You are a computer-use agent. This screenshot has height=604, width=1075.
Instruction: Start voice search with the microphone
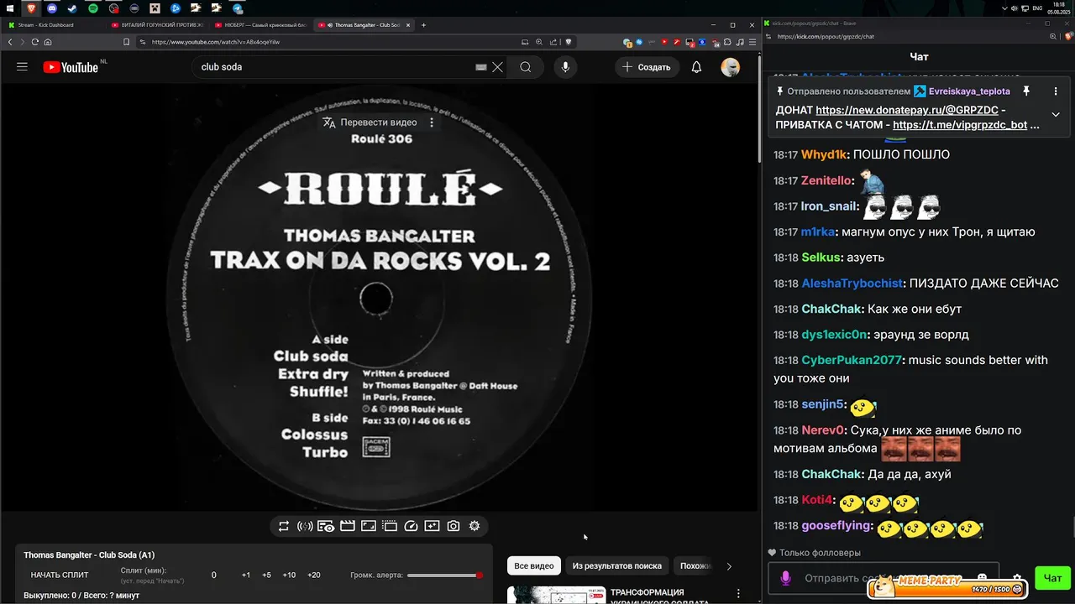[x=565, y=67]
